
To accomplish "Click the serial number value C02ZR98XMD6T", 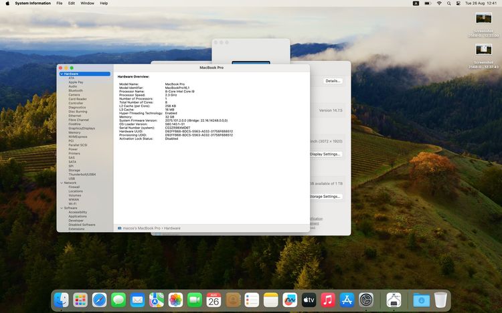I will click(x=177, y=128).
